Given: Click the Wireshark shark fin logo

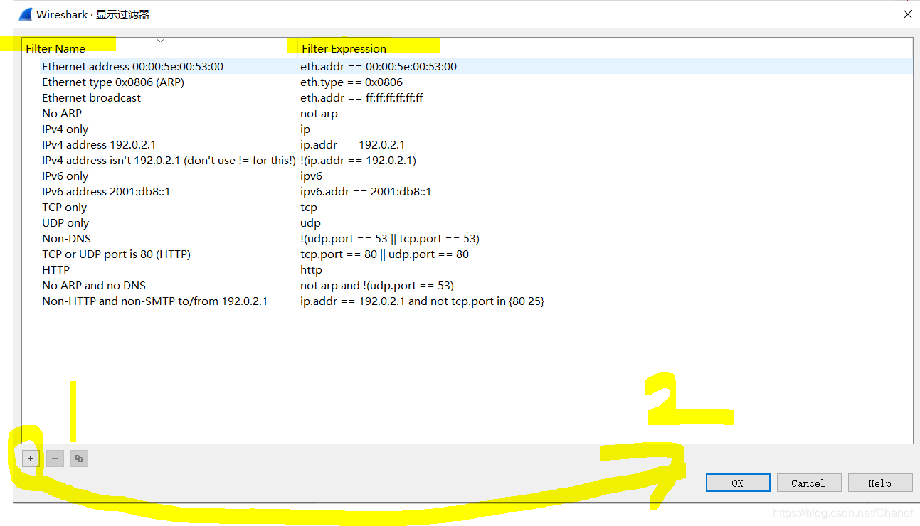Looking at the screenshot, I should pyautogui.click(x=25, y=14).
